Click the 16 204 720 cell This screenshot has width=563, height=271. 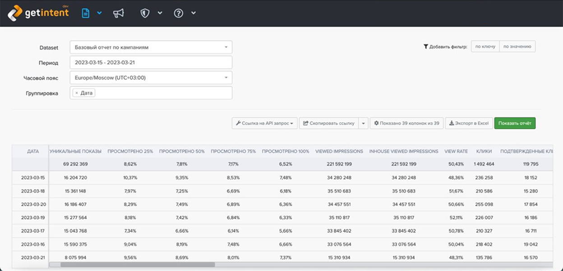click(x=75, y=178)
